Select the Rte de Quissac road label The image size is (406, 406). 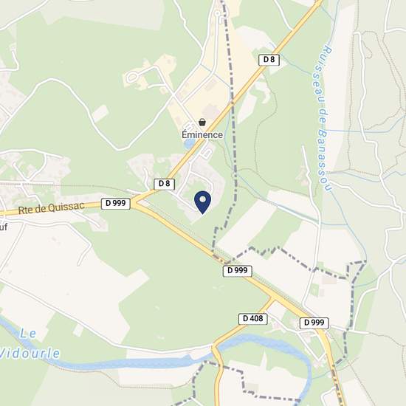click(x=51, y=207)
